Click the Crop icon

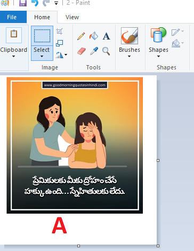(59, 32)
